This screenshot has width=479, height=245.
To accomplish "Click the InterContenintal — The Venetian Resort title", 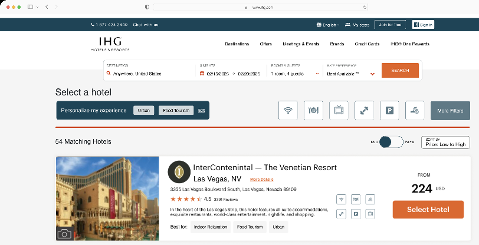I will pos(265,167).
